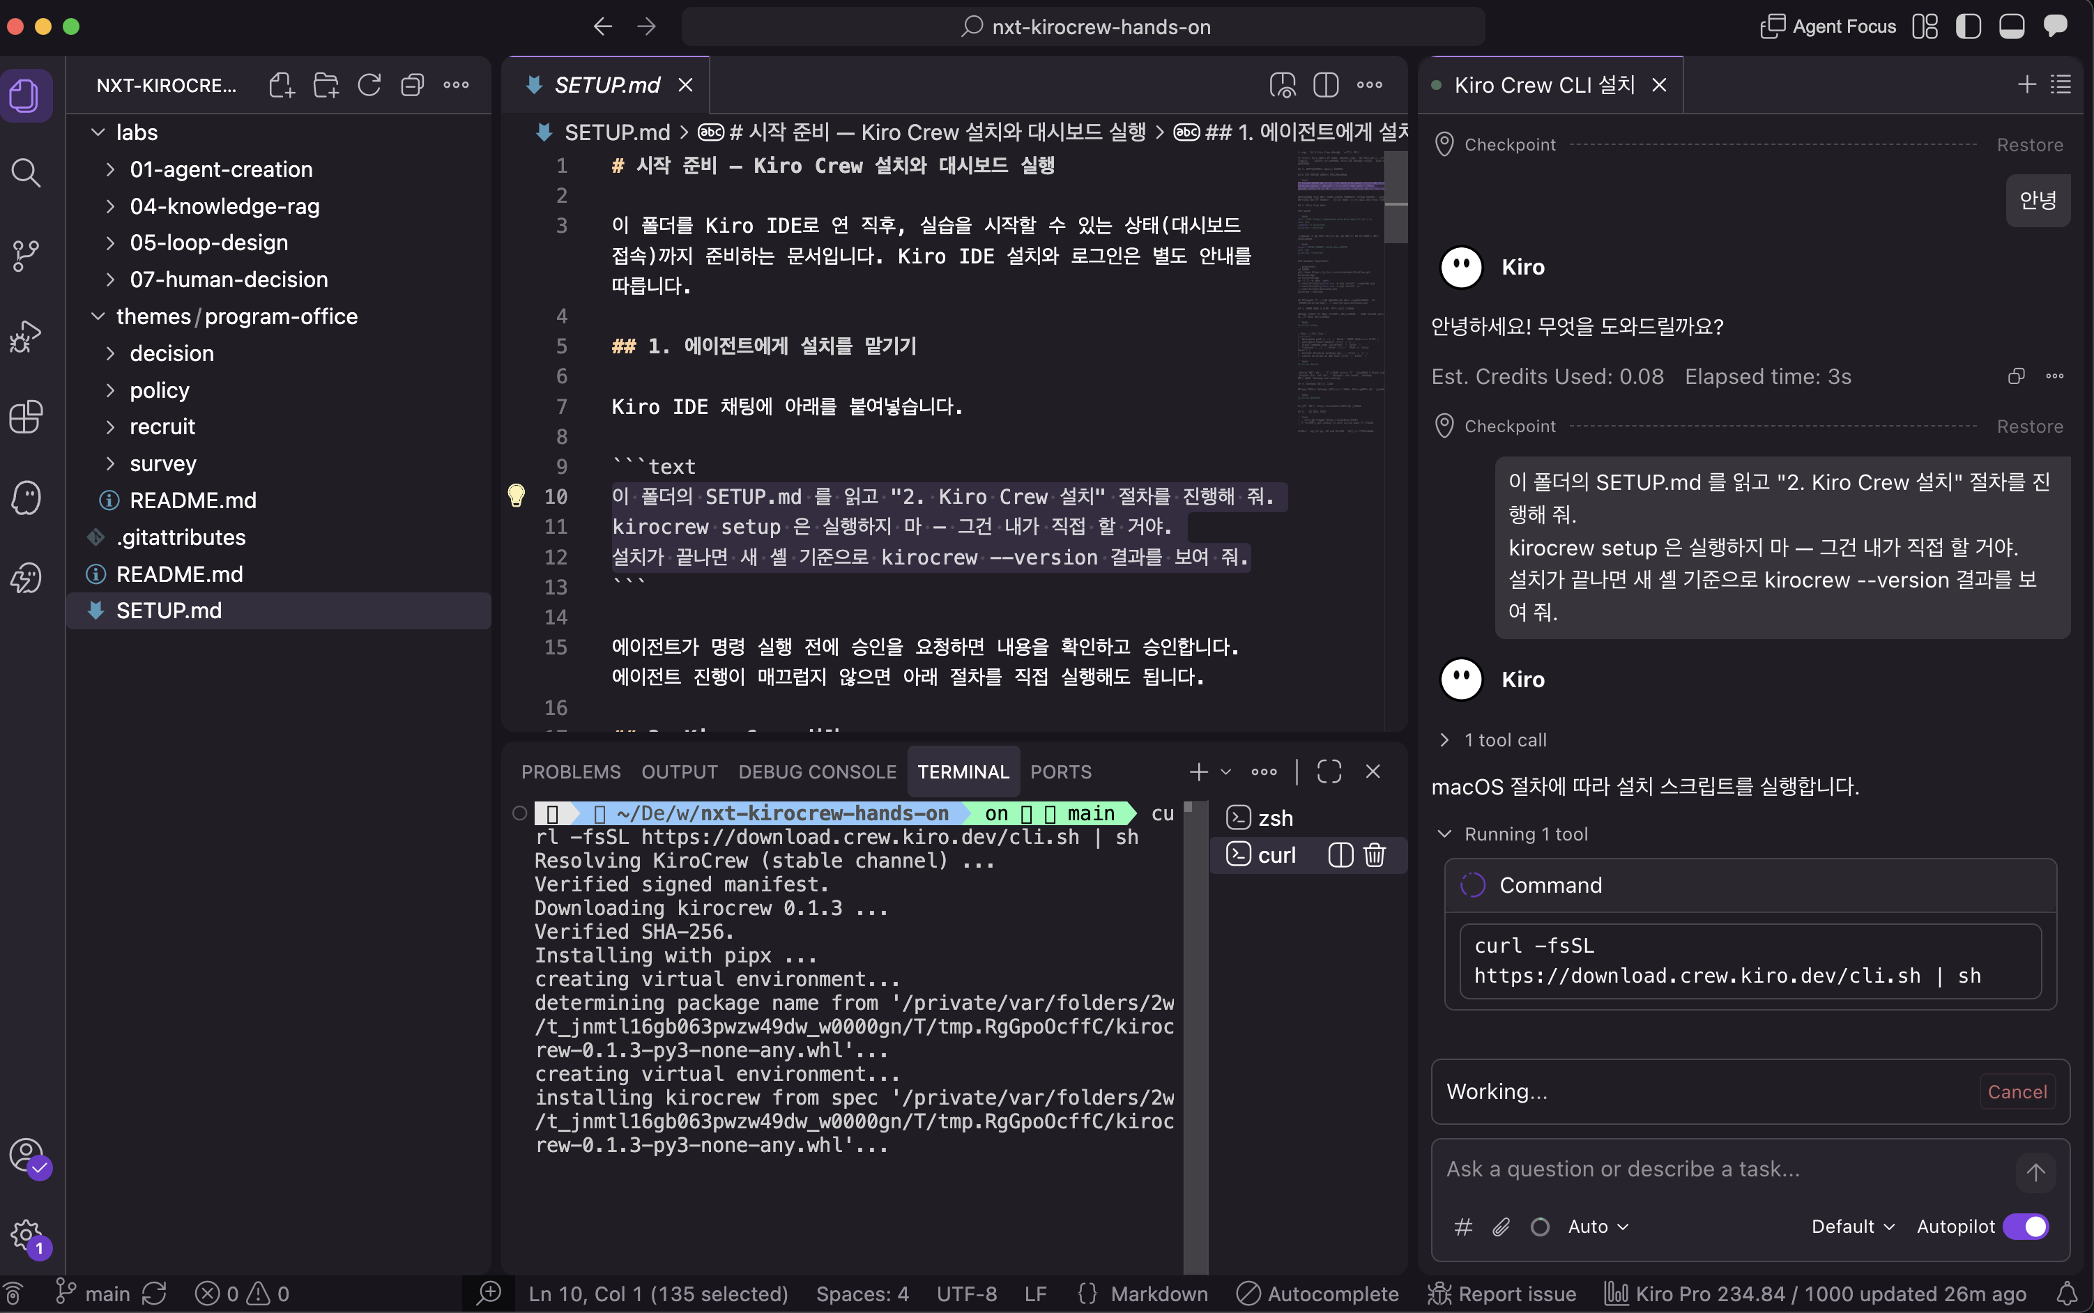This screenshot has height=1313, width=2094.
Task: Click Report issue in status bar
Action: coord(1501,1294)
